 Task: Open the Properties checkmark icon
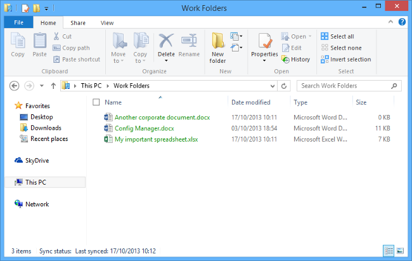[x=264, y=41]
